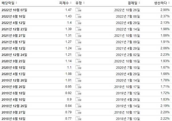Click payment date 2018년 7월 13일
The width and height of the screenshot is (172, 121).
tap(128, 119)
